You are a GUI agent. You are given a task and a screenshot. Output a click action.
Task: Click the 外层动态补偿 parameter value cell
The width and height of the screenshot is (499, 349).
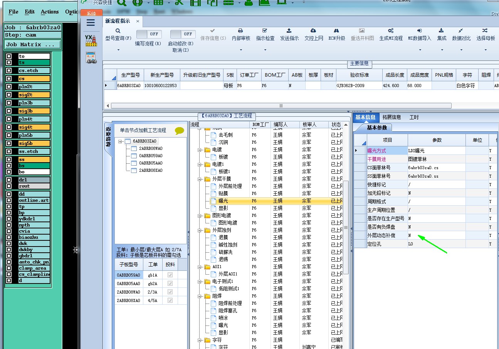click(x=437, y=235)
